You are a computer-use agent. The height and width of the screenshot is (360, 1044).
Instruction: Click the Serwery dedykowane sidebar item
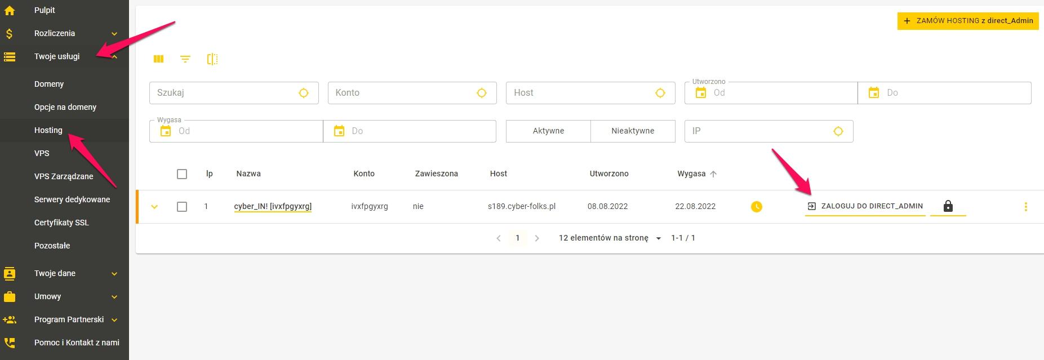[72, 199]
